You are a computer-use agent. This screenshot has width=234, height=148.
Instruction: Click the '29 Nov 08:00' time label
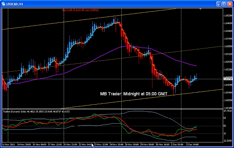(x=147, y=144)
